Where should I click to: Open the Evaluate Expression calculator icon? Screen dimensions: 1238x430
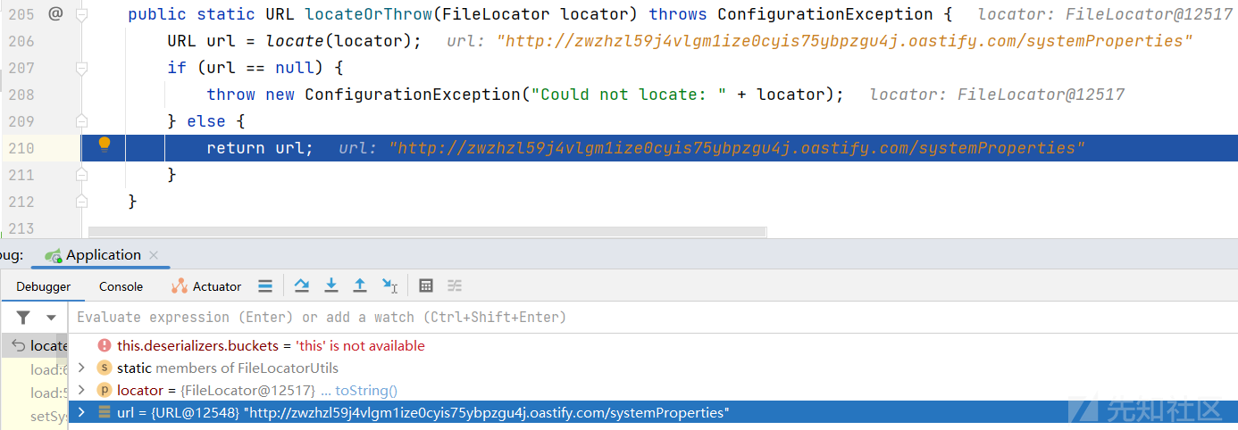[x=426, y=285]
